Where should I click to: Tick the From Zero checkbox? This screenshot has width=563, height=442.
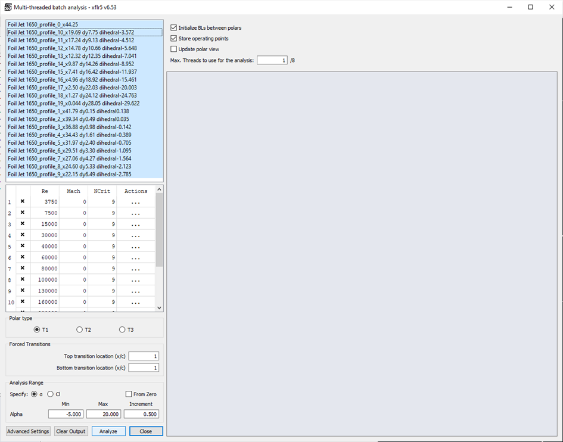point(129,394)
